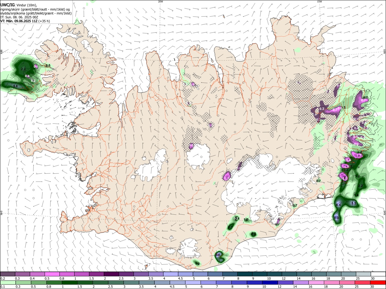Pick the light green 0.3 swatch in lower legend row
386x289 pixels.
(23, 282)
